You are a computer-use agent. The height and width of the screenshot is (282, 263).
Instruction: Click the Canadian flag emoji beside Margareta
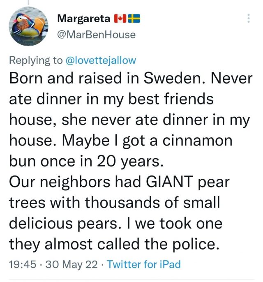click(x=119, y=18)
